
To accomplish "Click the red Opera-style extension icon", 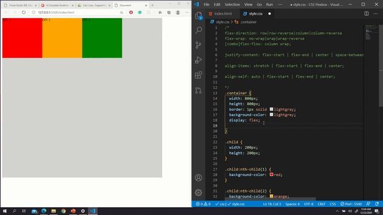I will [x=131, y=13].
